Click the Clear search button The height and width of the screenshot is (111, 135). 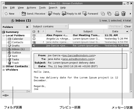coord(128,26)
